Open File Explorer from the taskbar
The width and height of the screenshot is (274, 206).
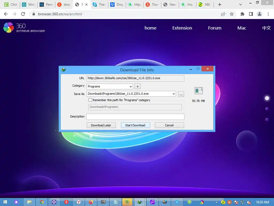click(29, 202)
